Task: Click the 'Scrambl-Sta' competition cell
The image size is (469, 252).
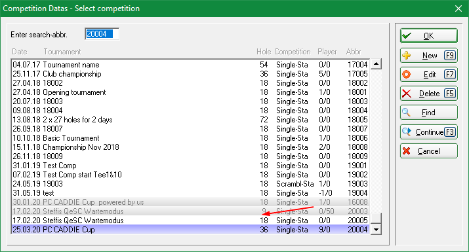Action: (295, 184)
